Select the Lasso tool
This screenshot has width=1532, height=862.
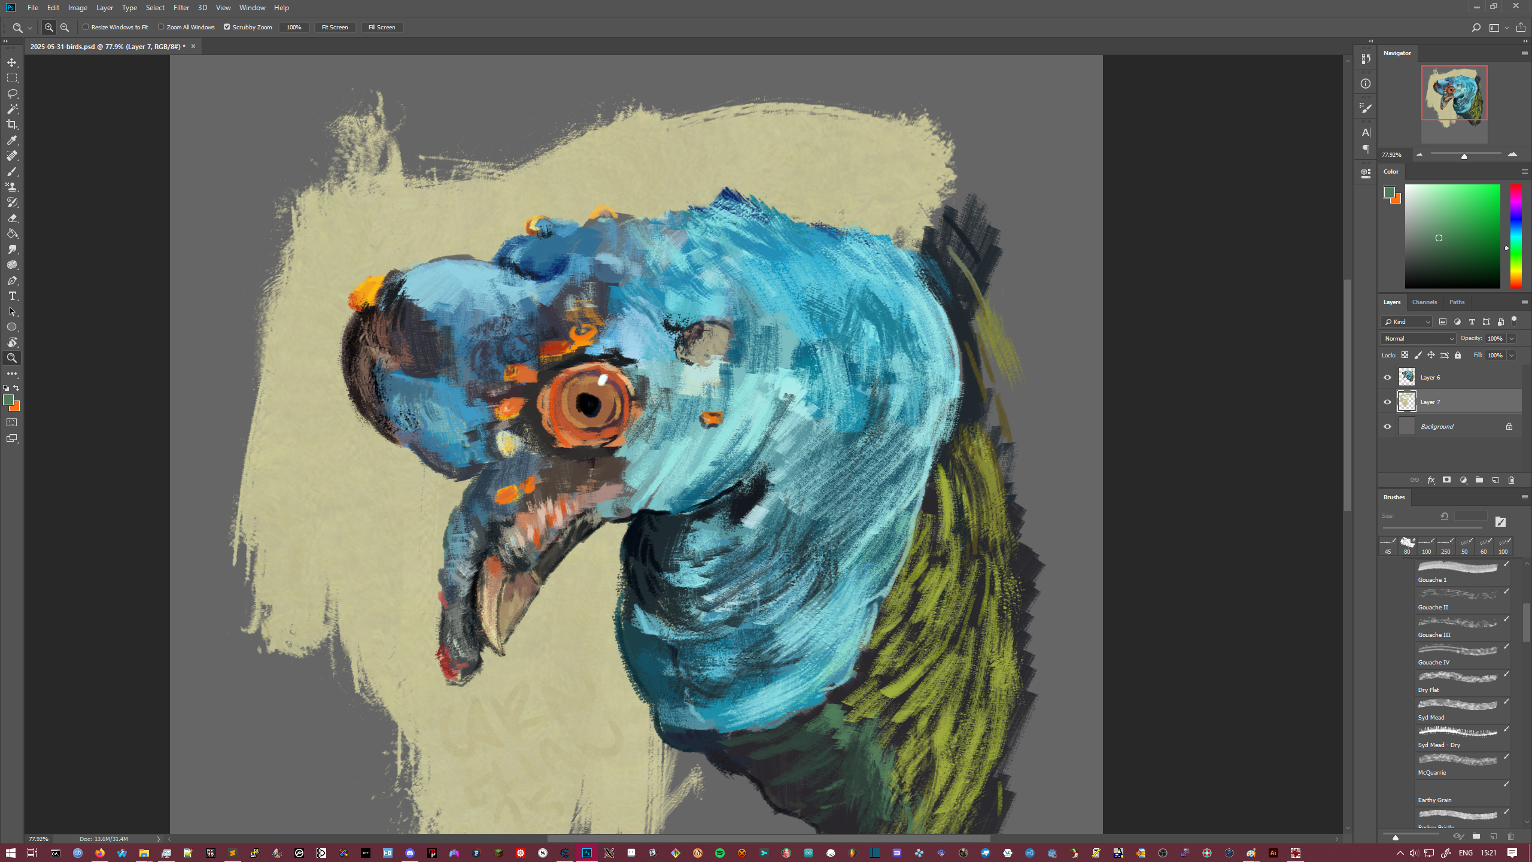click(12, 93)
